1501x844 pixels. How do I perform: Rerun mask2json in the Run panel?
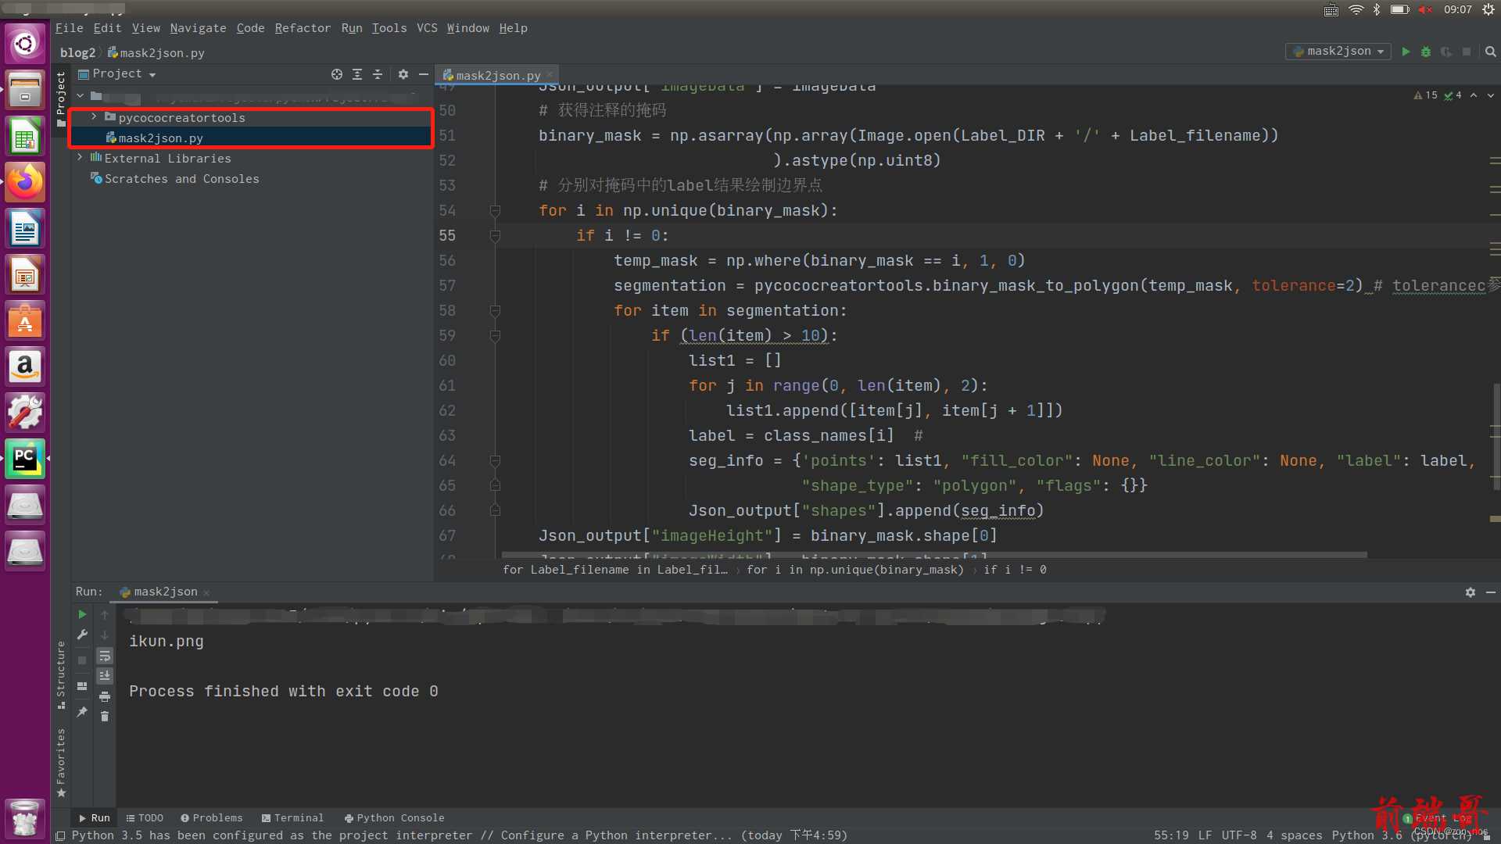(x=82, y=615)
